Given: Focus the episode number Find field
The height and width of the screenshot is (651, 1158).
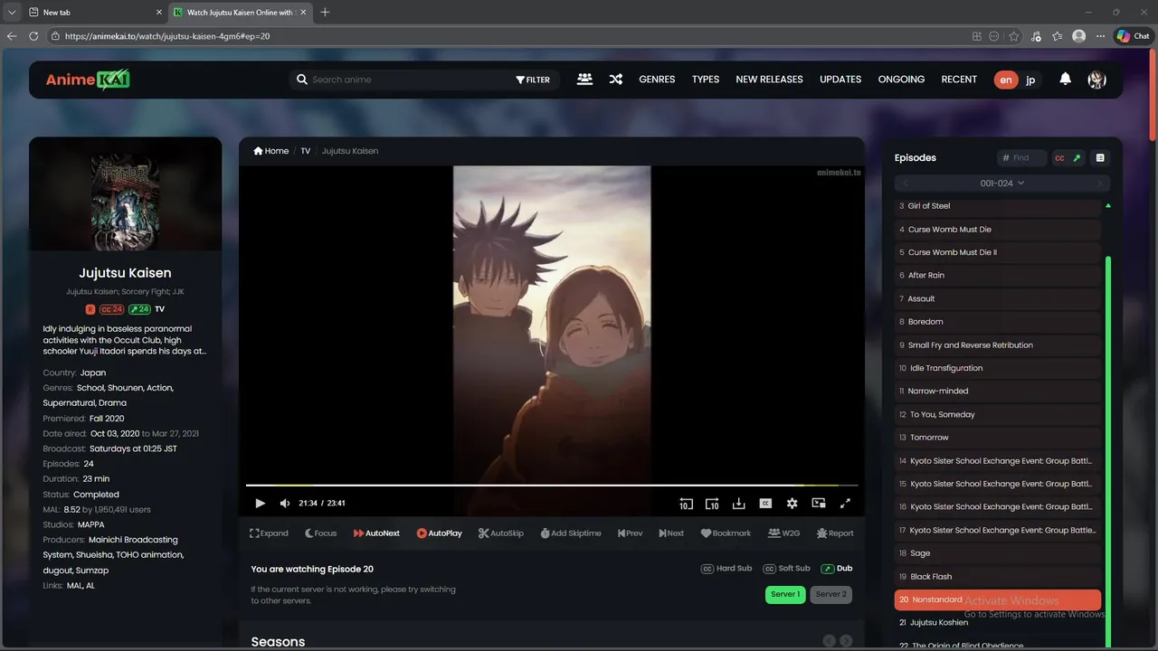Looking at the screenshot, I should point(1022,157).
